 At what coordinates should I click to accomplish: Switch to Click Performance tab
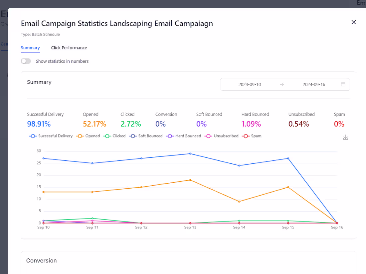pos(69,48)
